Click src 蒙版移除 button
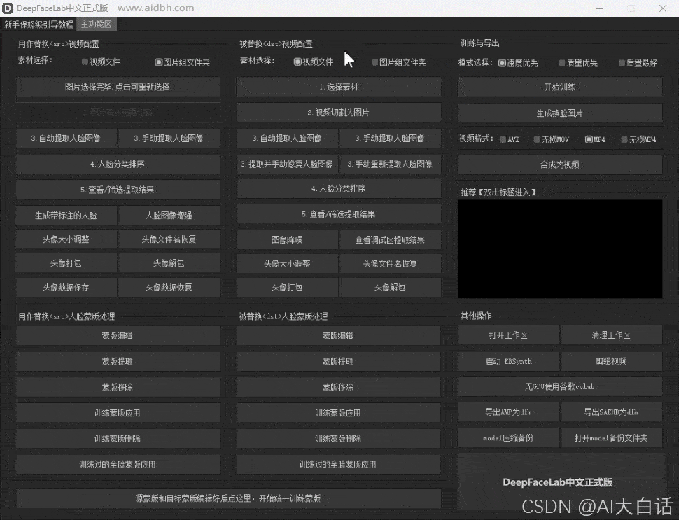Screen dimensions: 679x520 click(118, 387)
